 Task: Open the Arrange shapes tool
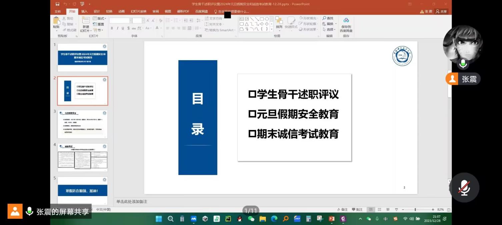click(279, 22)
